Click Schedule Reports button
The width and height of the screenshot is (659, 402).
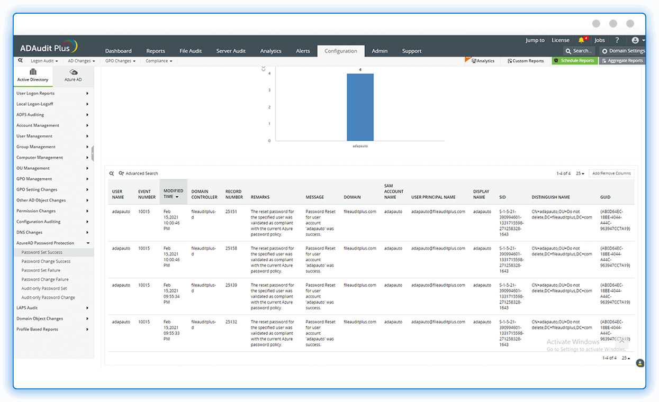click(575, 61)
